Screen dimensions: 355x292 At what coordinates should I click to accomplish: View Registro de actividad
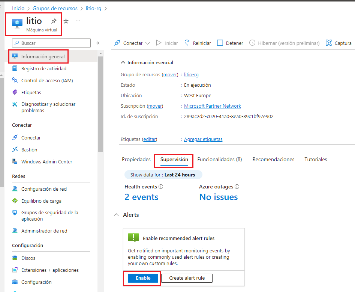point(45,68)
